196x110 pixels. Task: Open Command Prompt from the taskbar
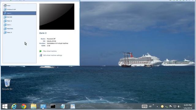point(53,106)
